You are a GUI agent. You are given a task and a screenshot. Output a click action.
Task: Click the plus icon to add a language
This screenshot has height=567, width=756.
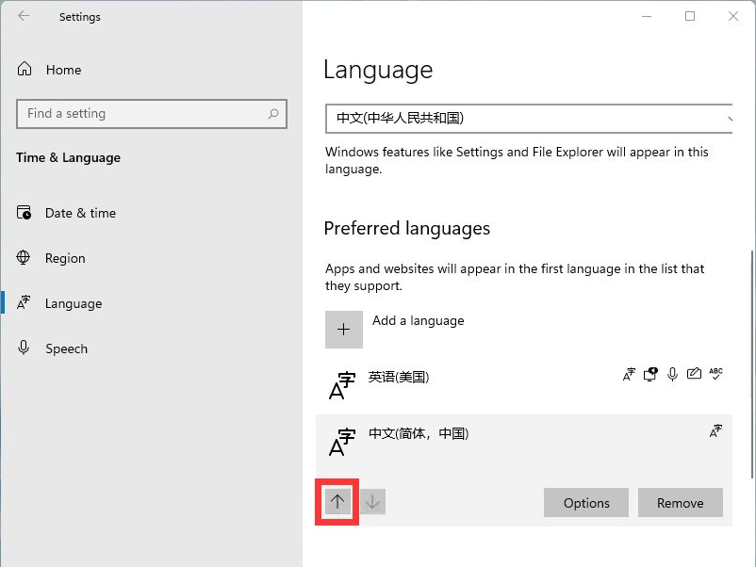[x=344, y=330]
